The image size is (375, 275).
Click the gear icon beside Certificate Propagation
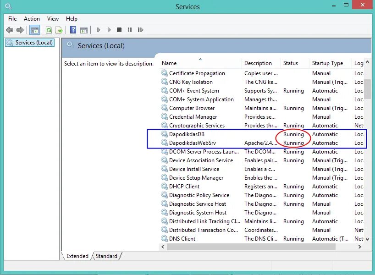[164, 73]
